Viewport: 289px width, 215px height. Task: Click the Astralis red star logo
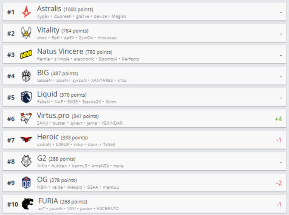26,12
